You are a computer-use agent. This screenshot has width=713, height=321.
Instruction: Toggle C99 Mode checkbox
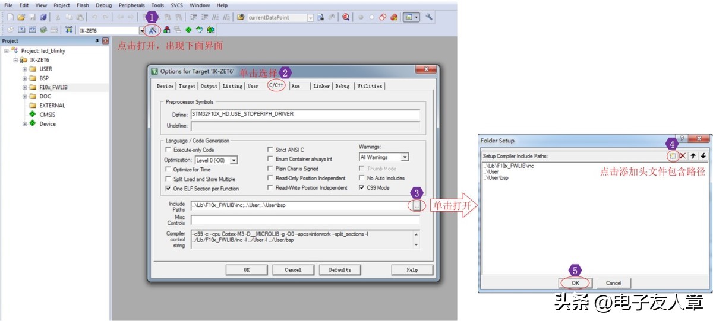[362, 187]
